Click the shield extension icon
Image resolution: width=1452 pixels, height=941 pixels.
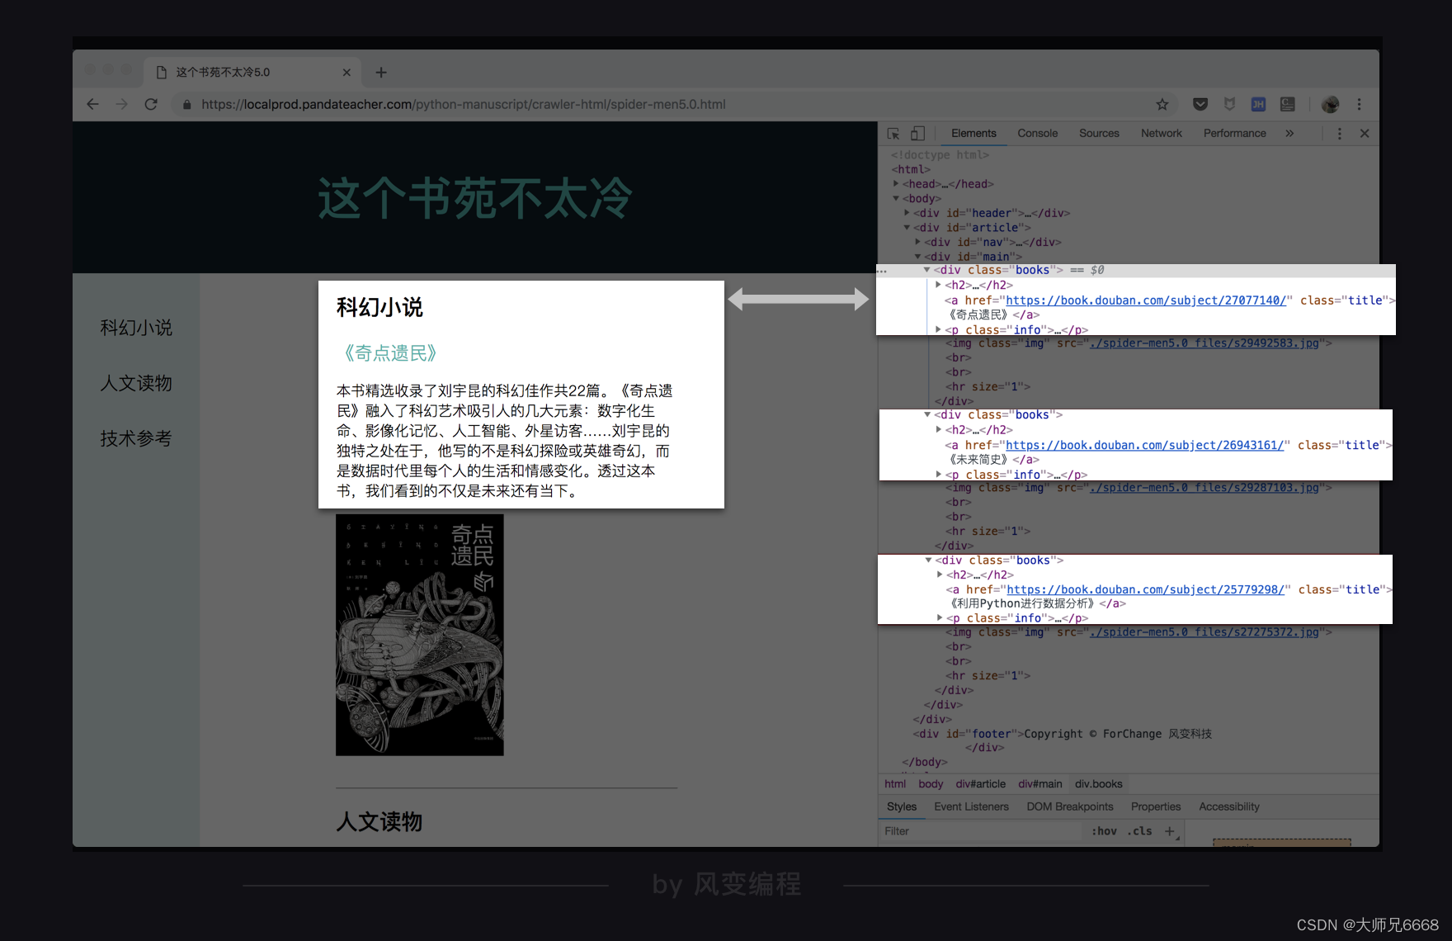pos(1229,104)
